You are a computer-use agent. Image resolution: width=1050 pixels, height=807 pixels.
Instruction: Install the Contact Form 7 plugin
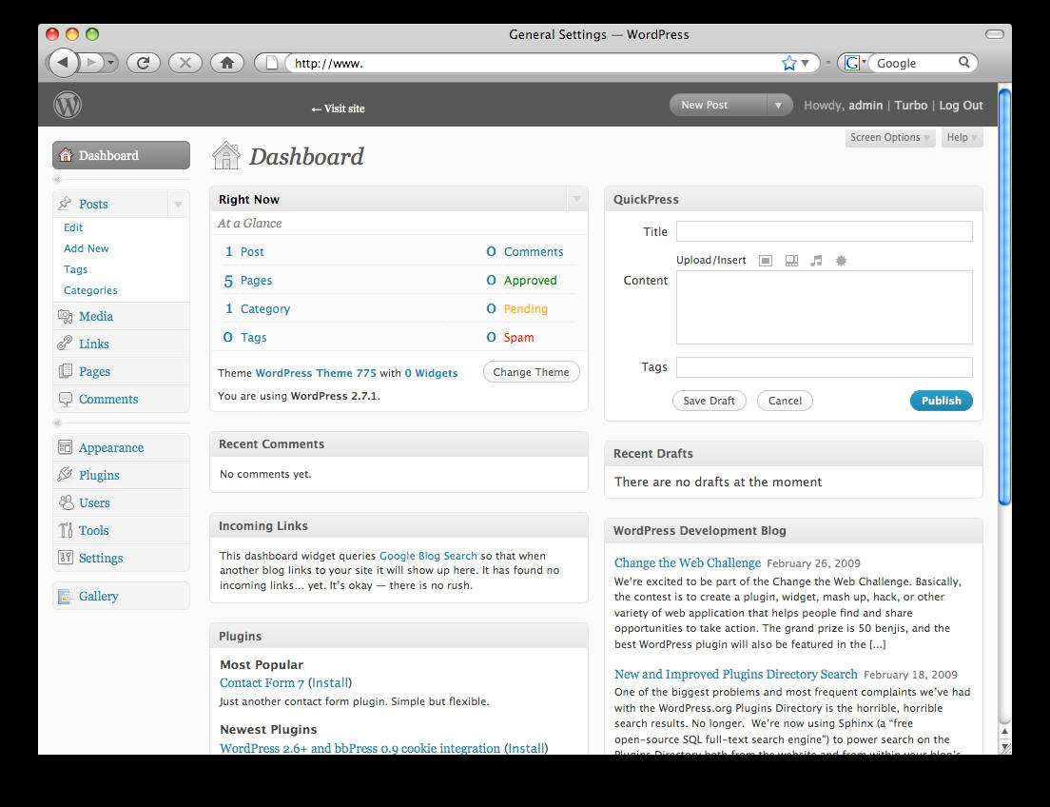(329, 682)
